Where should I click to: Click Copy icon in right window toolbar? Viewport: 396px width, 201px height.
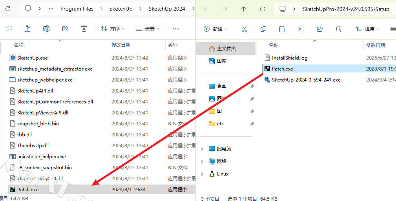click(263, 29)
